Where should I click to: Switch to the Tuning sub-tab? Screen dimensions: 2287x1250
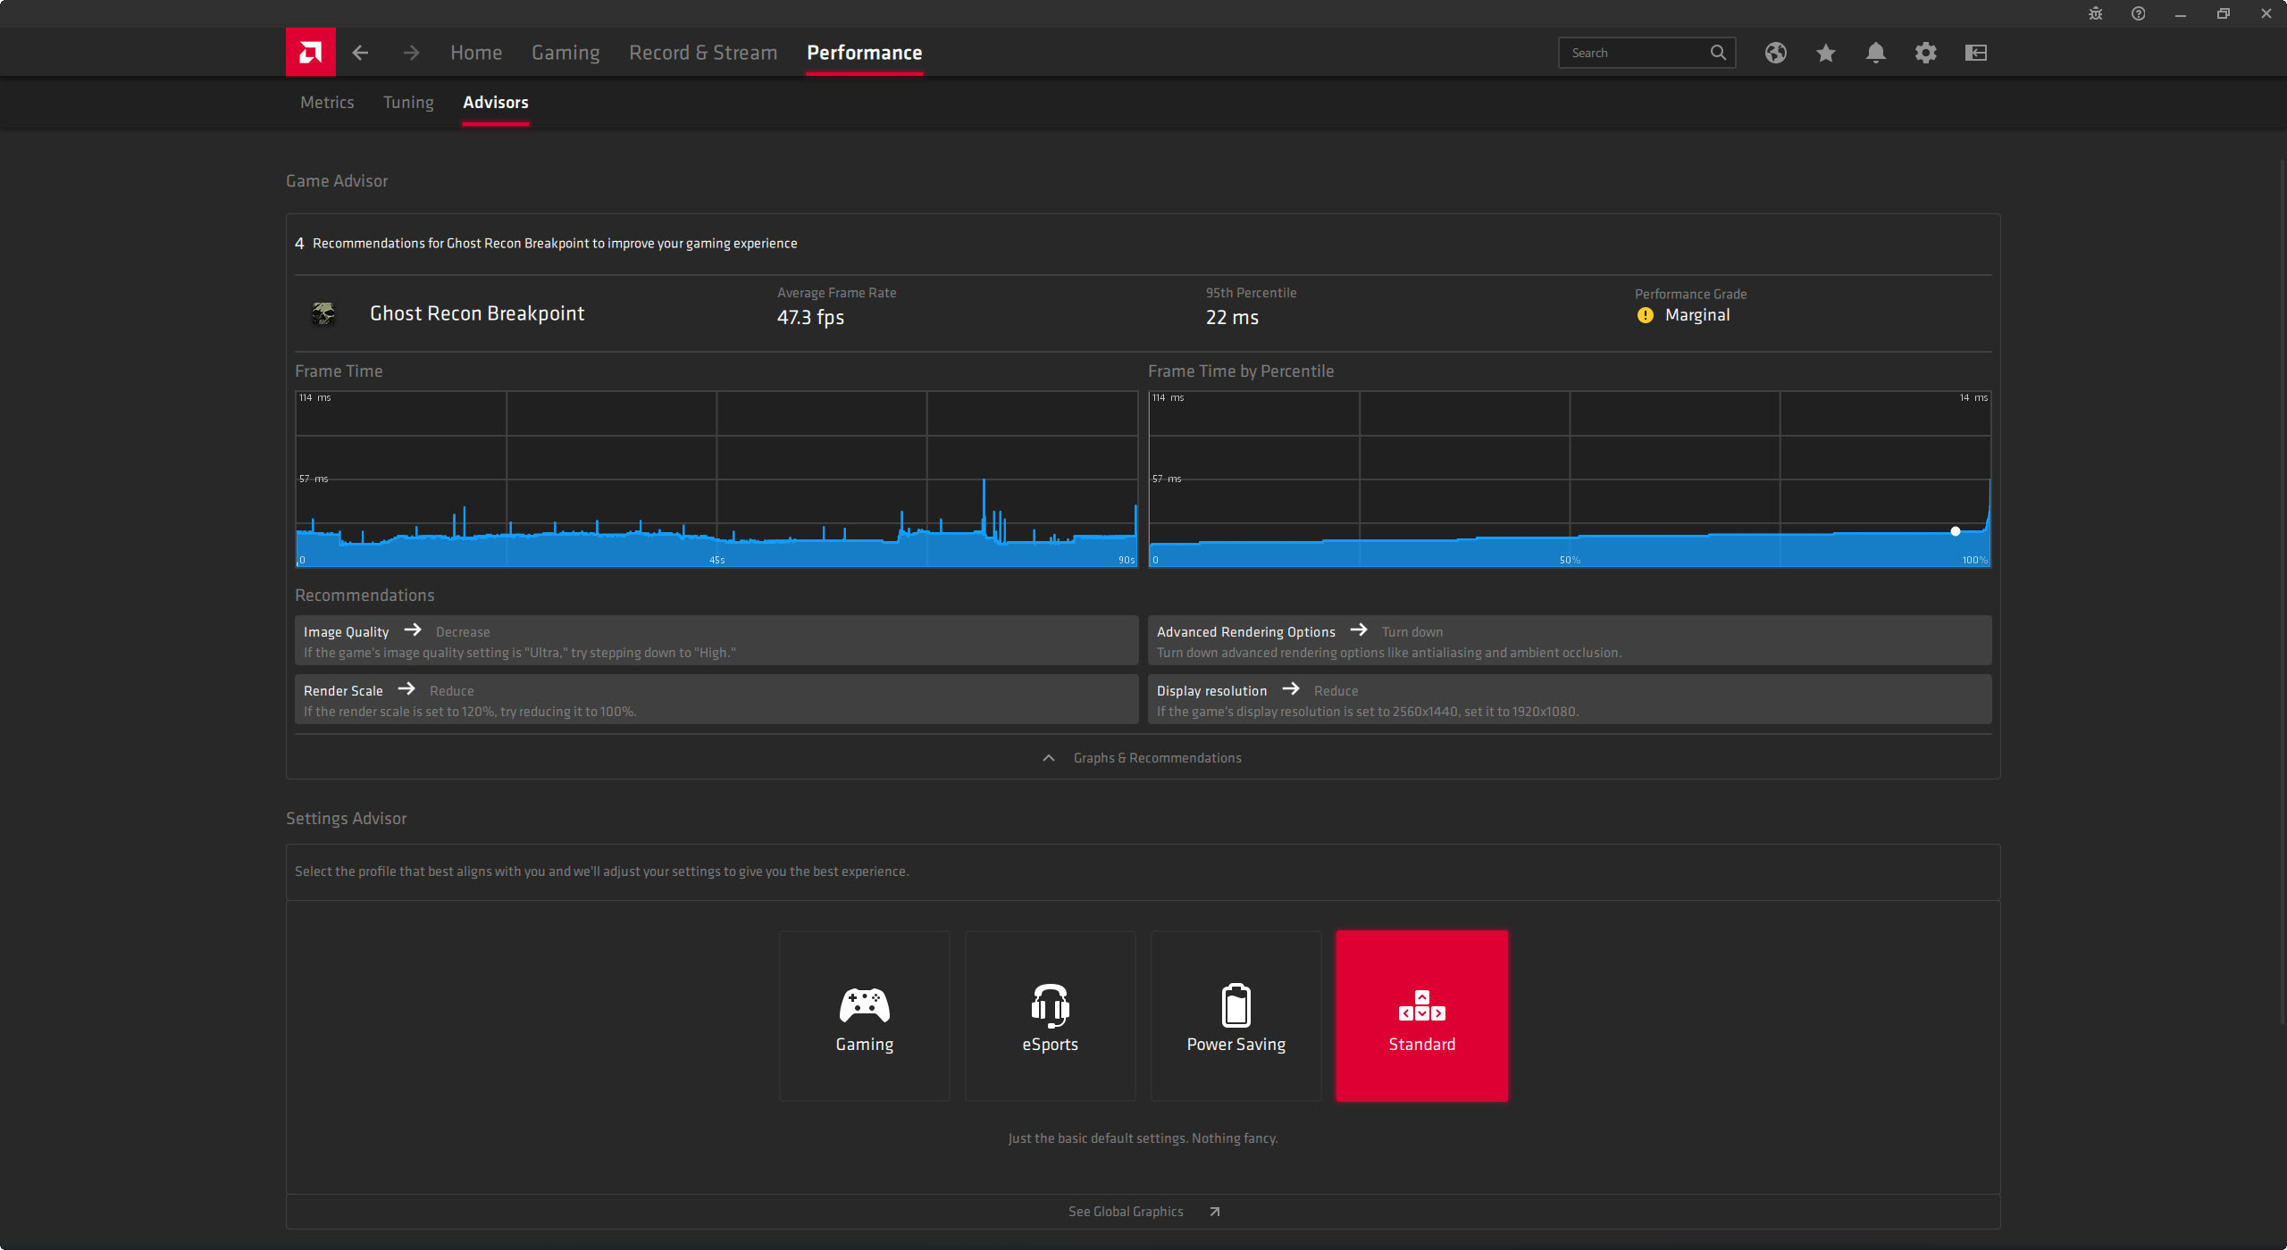point(408,103)
